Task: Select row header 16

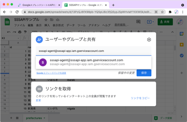Action: pyautogui.click(x=5, y=108)
